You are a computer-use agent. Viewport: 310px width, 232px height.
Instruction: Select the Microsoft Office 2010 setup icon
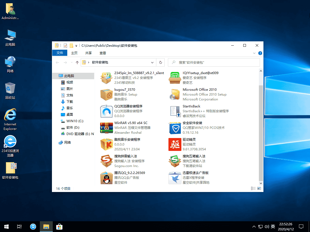(175, 95)
